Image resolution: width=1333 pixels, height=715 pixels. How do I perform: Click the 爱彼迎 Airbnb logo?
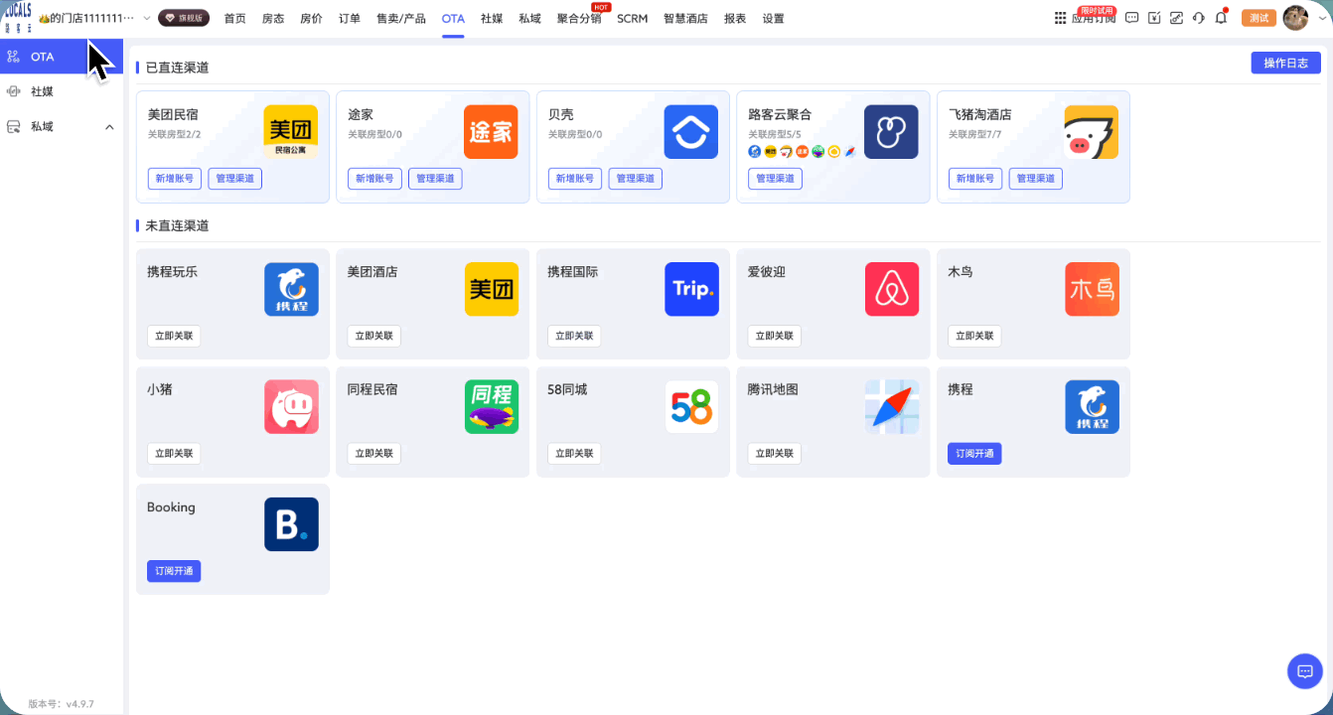pyautogui.click(x=892, y=289)
